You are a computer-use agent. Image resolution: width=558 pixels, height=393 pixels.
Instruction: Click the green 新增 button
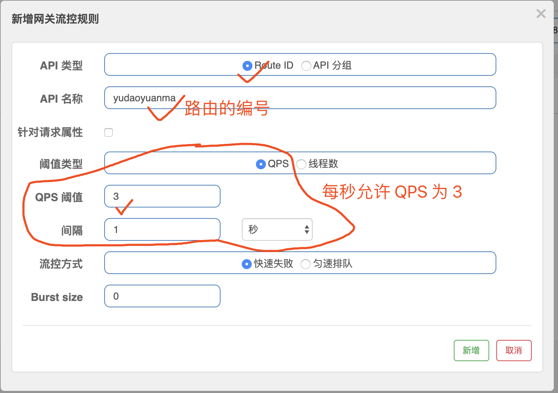click(471, 351)
